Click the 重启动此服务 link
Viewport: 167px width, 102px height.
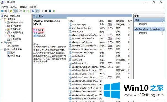pos(39,36)
